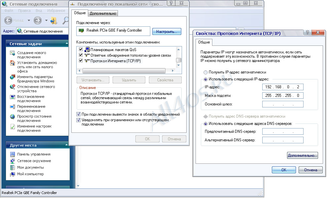Click the vertical scrollbar thumb in components list
Viewport: 327px width, 198px height.
(178, 60)
